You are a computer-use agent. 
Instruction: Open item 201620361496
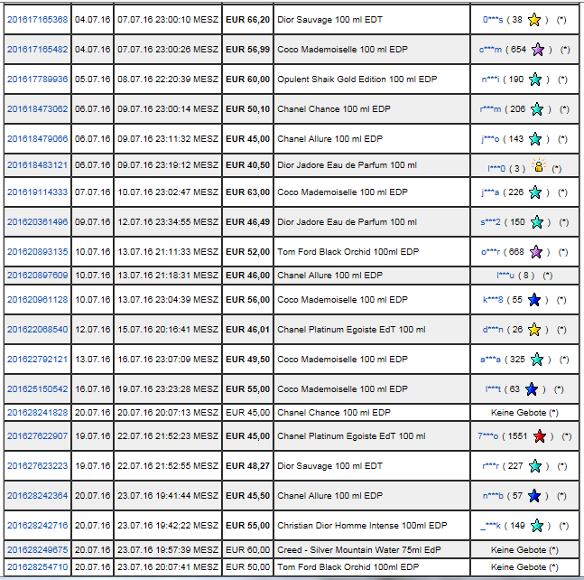pyautogui.click(x=38, y=221)
